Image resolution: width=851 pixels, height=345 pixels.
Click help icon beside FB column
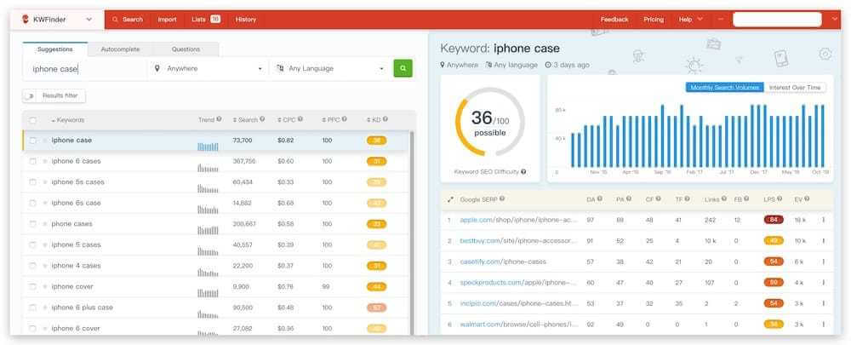[x=745, y=198]
